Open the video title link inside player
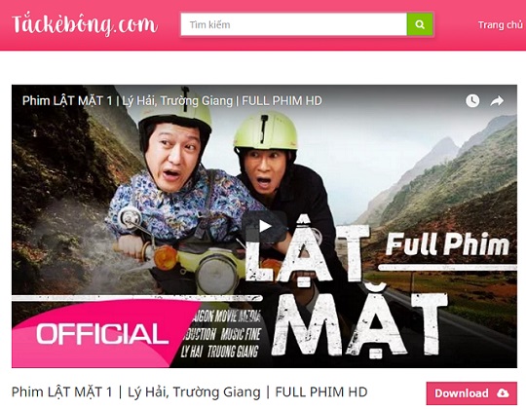This screenshot has height=410, width=526. pyautogui.click(x=172, y=100)
